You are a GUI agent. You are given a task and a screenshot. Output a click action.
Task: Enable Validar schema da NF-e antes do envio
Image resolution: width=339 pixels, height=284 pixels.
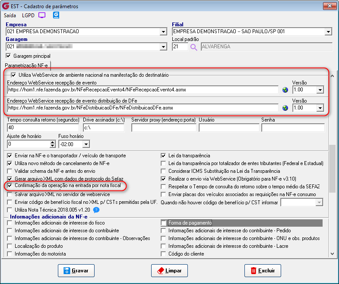tap(10, 171)
